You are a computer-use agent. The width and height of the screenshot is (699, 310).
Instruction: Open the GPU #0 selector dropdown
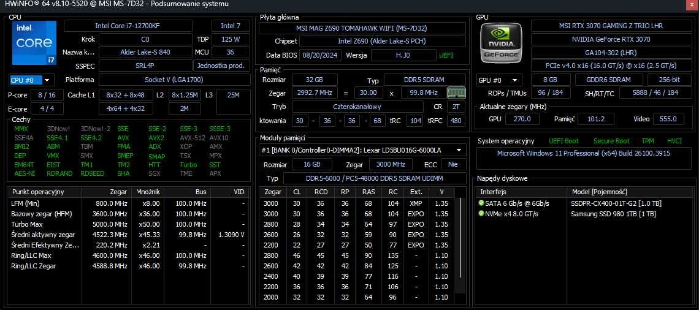(515, 80)
